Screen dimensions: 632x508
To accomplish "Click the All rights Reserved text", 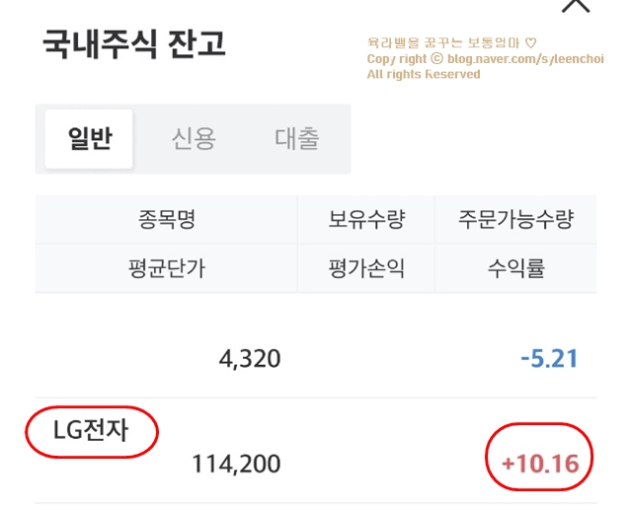I will pos(424,74).
